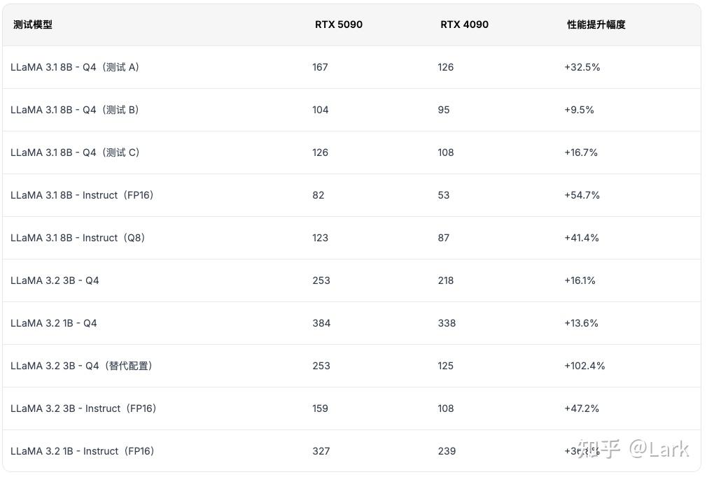Image resolution: width=707 pixels, height=477 pixels.
Task: Click the +102.4% improvement cell
Action: point(584,366)
